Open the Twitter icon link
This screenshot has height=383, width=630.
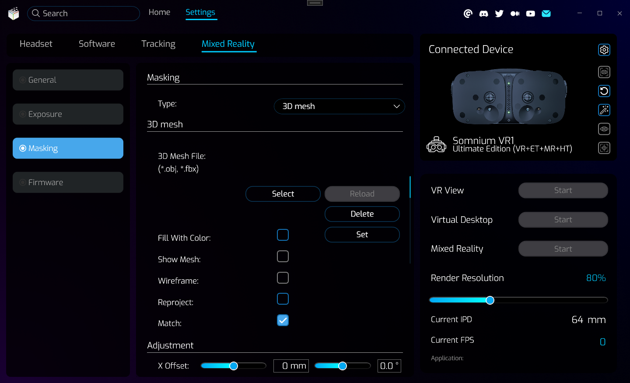tap(499, 14)
